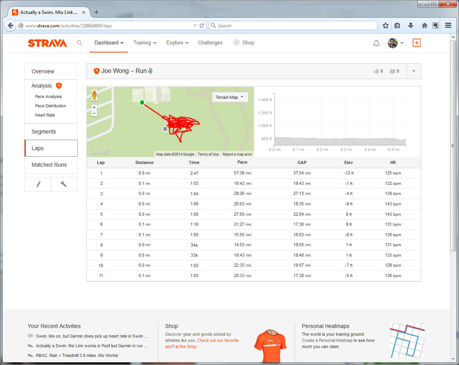Click the Strava search magnifier icon
459x365 pixels.
79,43
